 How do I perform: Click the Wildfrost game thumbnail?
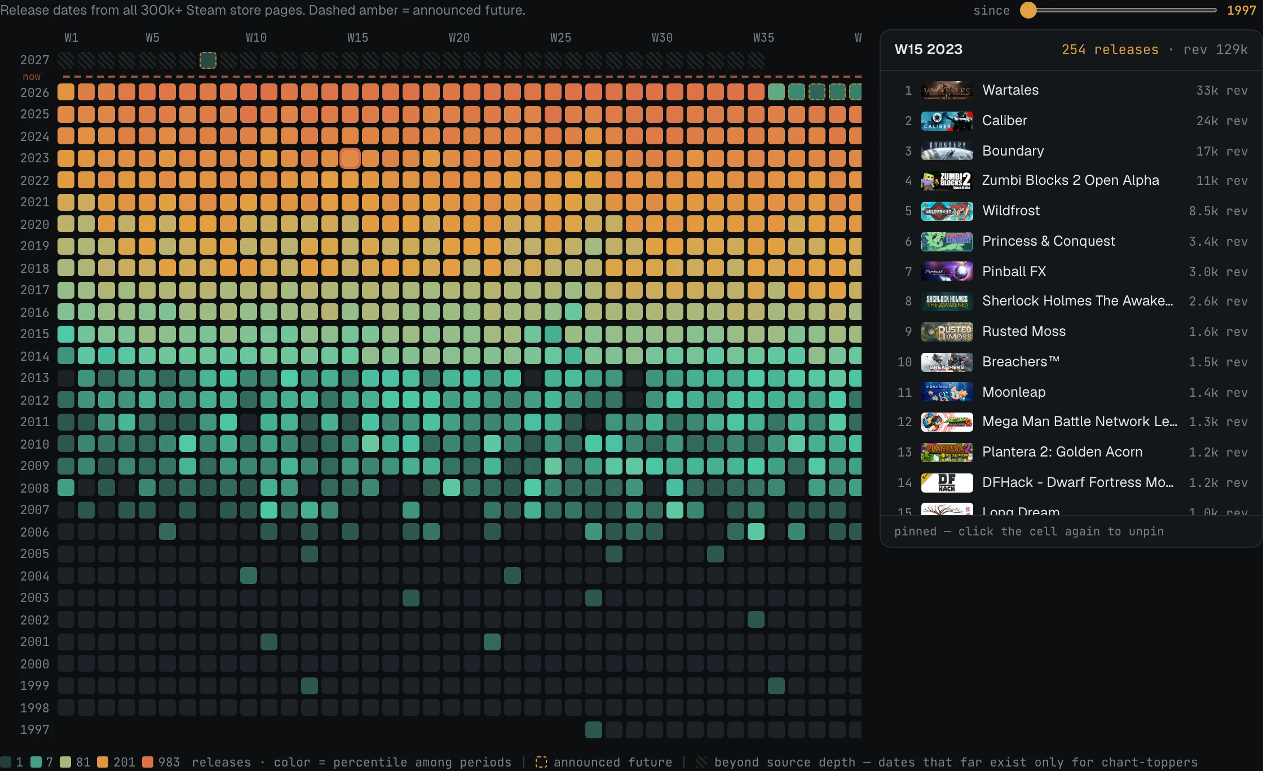pos(947,211)
